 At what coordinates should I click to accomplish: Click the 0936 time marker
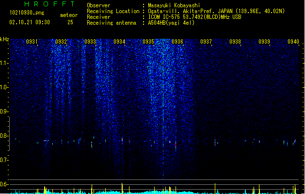(x=177, y=42)
